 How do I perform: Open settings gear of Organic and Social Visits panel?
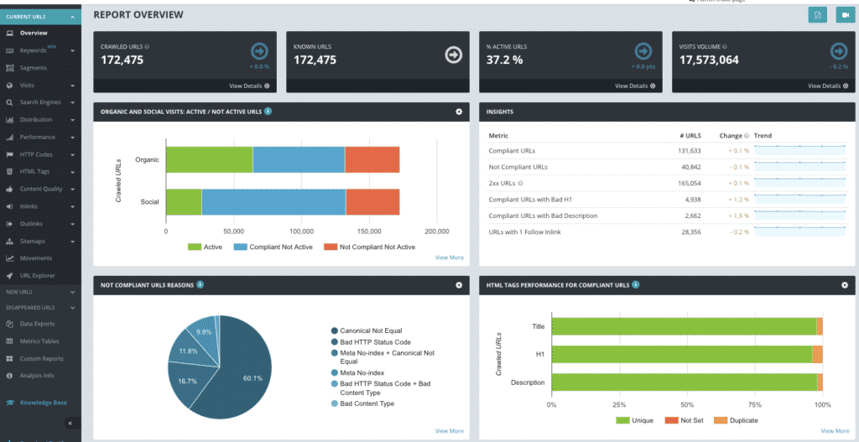tap(459, 112)
